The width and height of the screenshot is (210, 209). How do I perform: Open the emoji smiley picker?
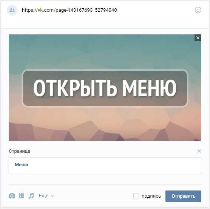click(x=198, y=10)
